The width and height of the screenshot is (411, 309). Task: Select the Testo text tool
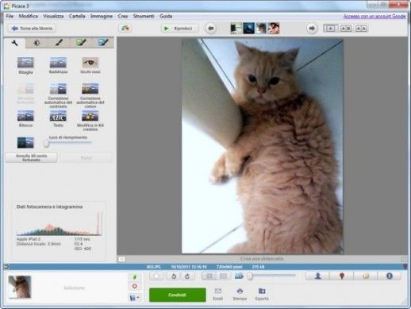pos(58,119)
